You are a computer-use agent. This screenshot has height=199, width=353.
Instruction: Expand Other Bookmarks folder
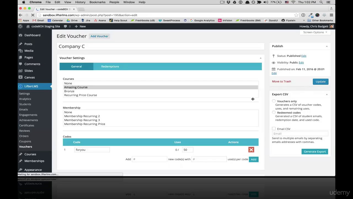320,20
